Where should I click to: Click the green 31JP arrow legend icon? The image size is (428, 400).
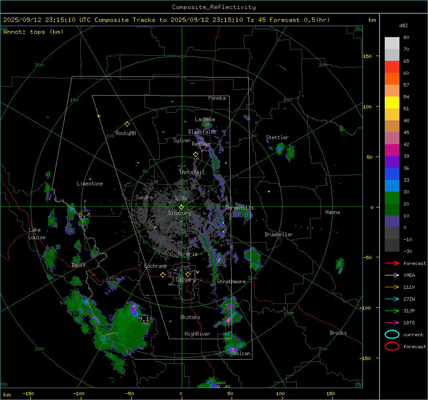(392, 311)
